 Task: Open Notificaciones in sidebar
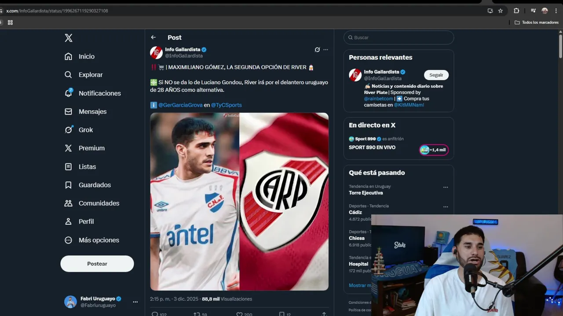click(93, 93)
